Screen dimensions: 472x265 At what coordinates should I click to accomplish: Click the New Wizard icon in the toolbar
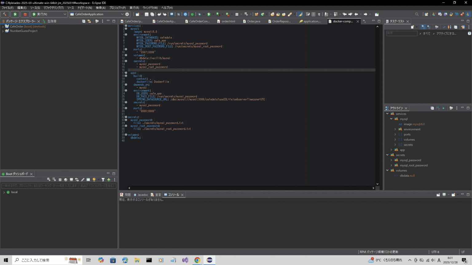tap(138, 14)
